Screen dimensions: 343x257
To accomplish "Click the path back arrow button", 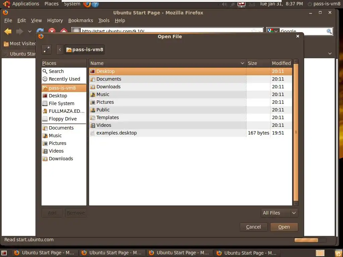I will click(x=60, y=50).
